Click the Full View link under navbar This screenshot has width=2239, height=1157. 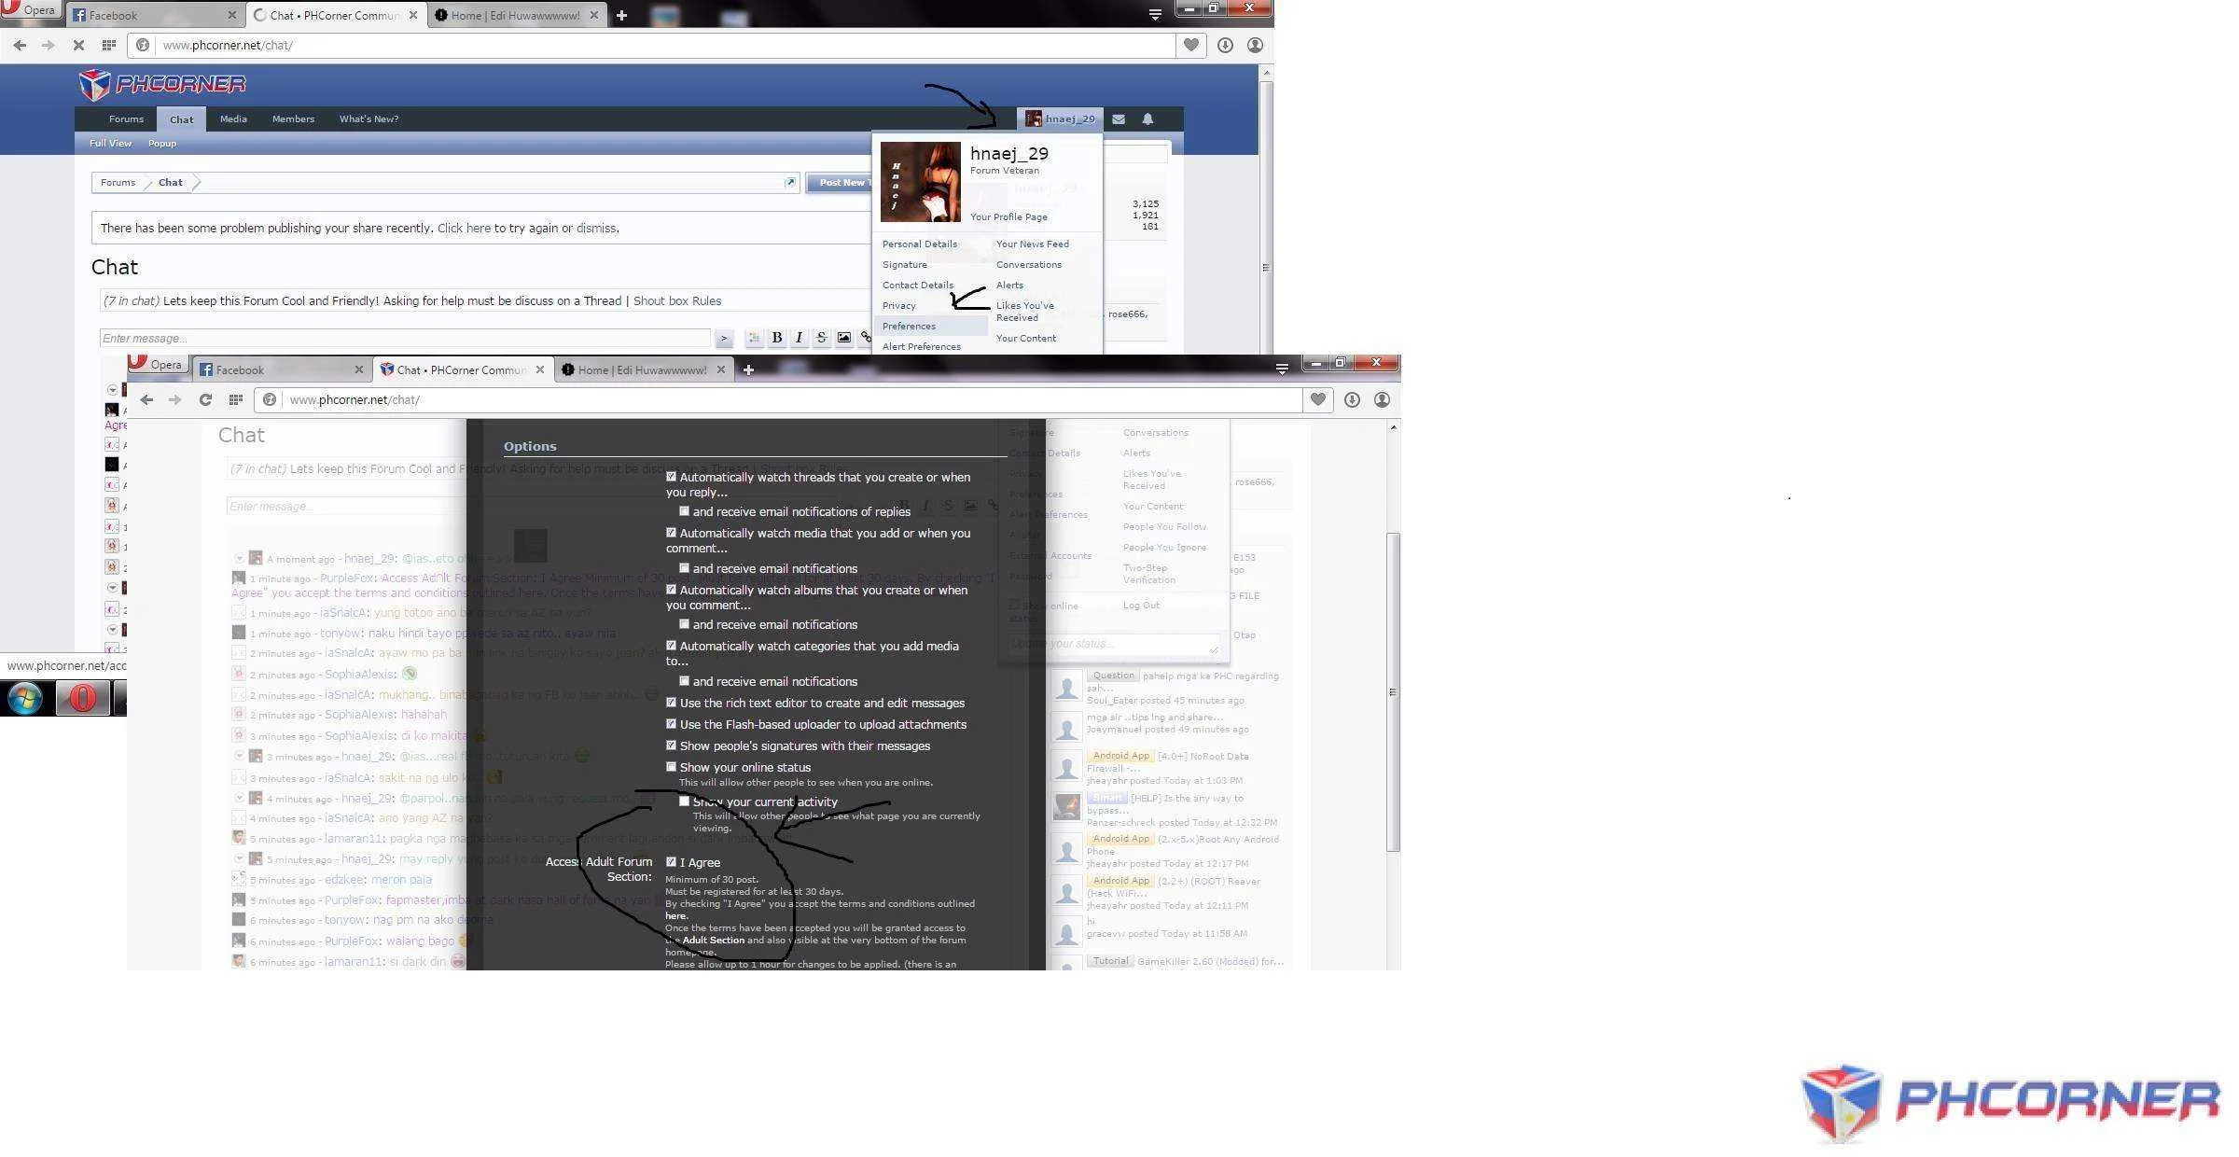click(110, 143)
